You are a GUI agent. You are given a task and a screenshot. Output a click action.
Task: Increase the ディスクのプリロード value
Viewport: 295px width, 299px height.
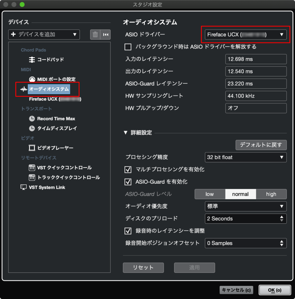pos(282,217)
